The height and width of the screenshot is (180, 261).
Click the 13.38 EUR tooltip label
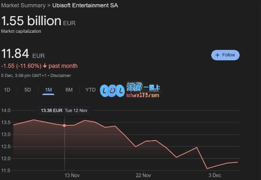tap(52, 111)
